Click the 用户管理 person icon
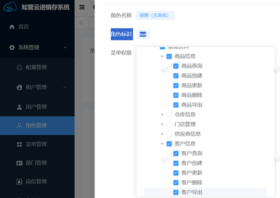The height and width of the screenshot is (198, 280). pyautogui.click(x=20, y=107)
